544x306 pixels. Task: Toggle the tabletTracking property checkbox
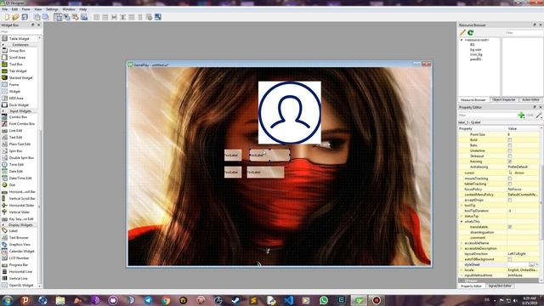pyautogui.click(x=510, y=184)
